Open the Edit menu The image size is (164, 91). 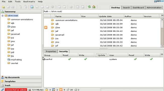10,2
